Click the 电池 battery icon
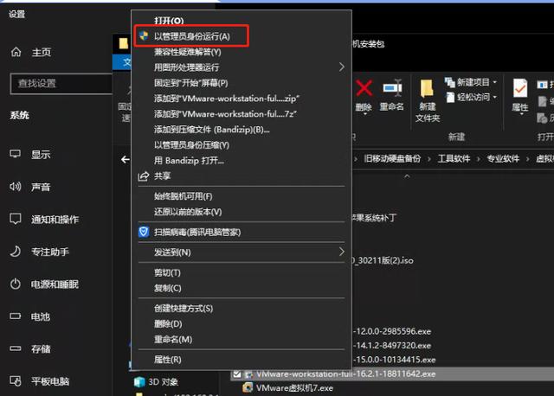Image resolution: width=554 pixels, height=396 pixels. coord(16,316)
